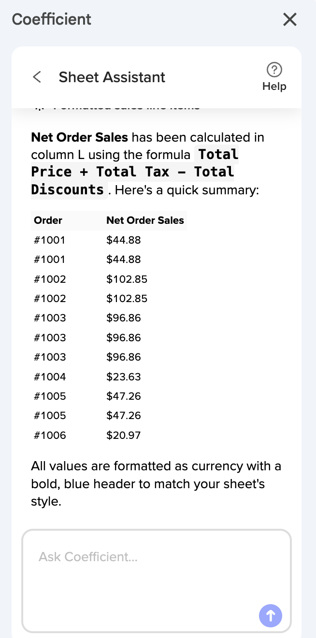Click the $20.97 net sales value
Viewport: 316px width, 638px height.
point(124,435)
